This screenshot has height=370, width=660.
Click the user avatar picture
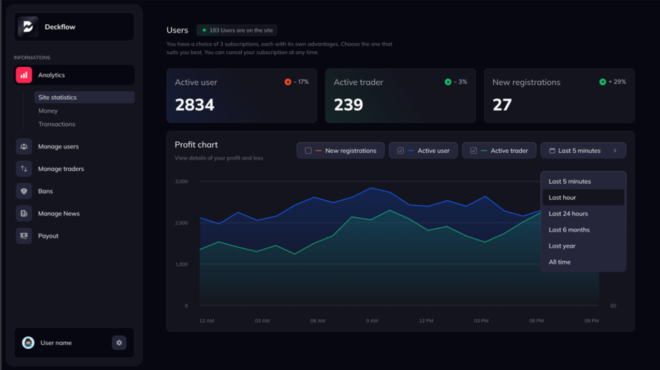click(28, 343)
